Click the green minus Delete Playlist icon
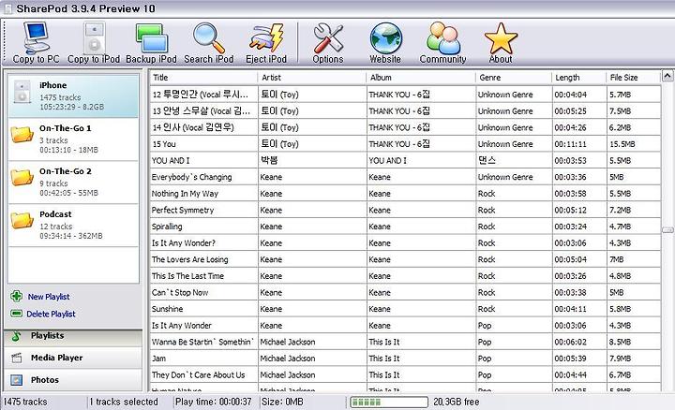Screen dimensions: 675x410 [x=16, y=314]
